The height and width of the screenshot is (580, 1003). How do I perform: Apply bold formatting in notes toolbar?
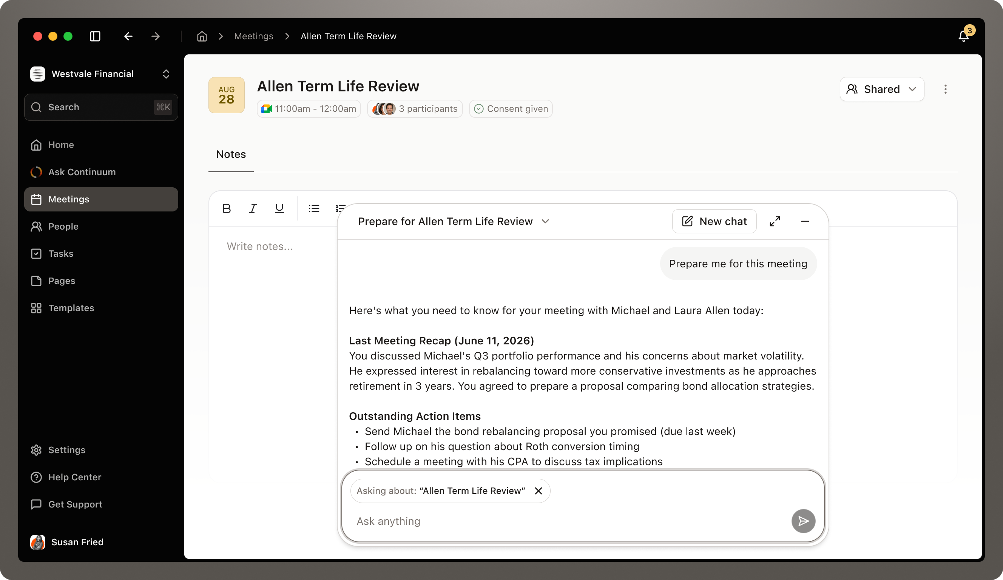(x=227, y=208)
